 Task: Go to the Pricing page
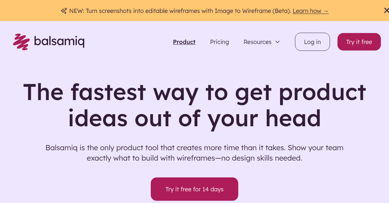point(219,42)
